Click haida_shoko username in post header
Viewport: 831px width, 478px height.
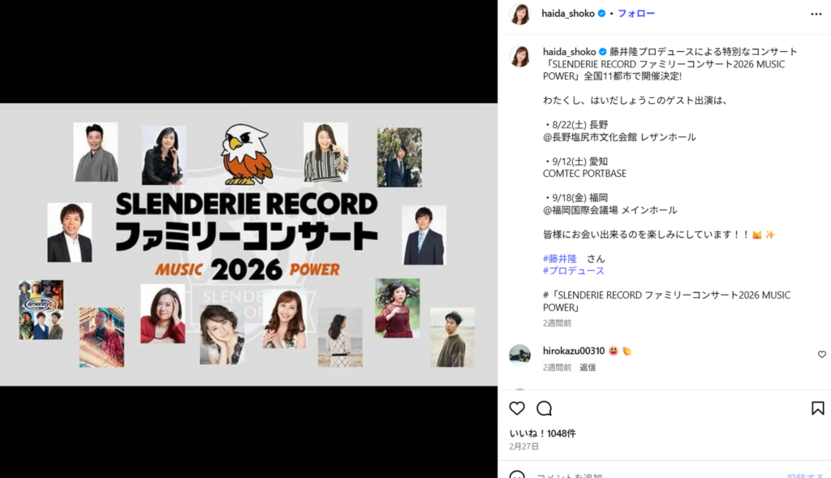(x=568, y=14)
